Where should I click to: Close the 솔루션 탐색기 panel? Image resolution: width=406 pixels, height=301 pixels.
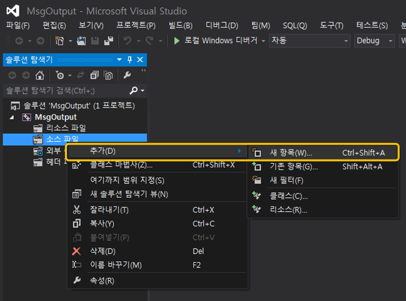pyautogui.click(x=140, y=59)
